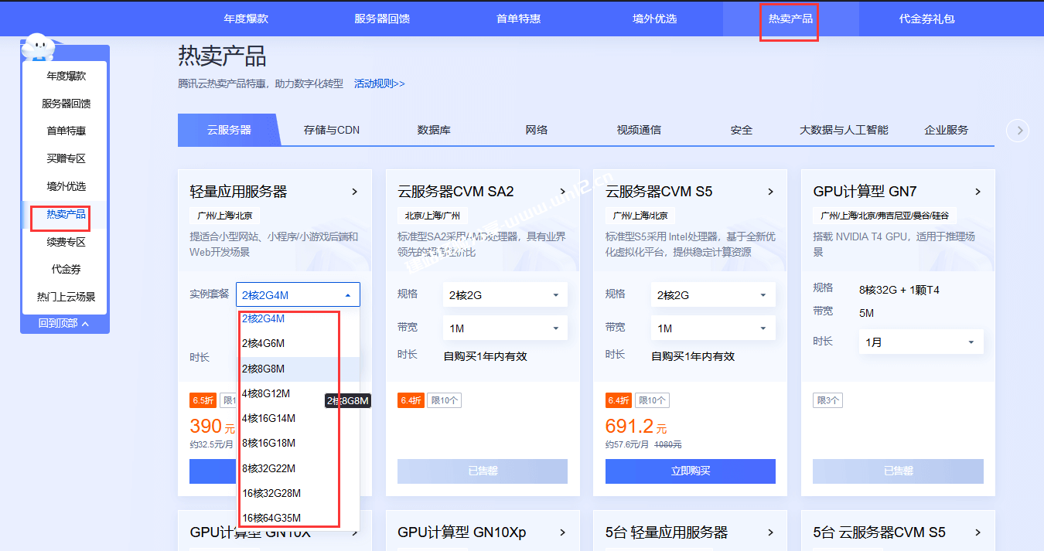Open 境外优选 in top navigation
The width and height of the screenshot is (1044, 551).
654,19
